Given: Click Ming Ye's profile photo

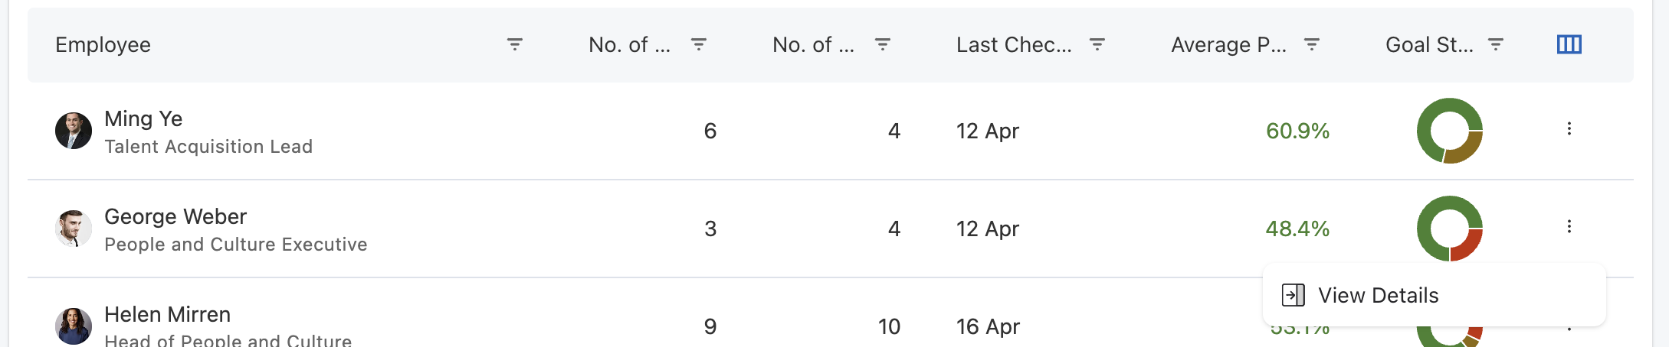Looking at the screenshot, I should (74, 131).
